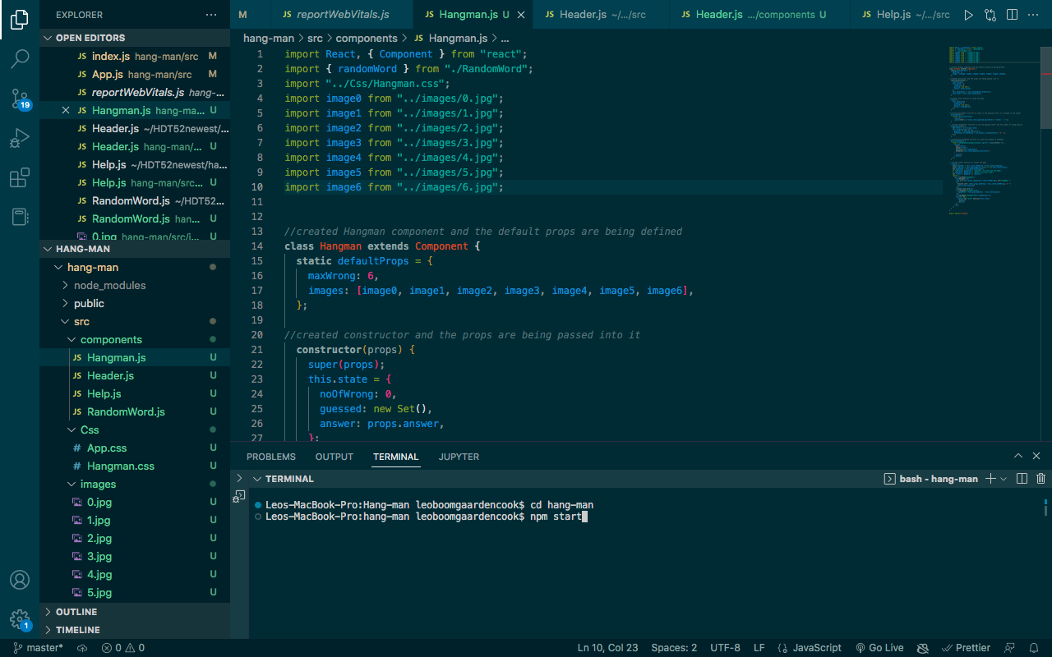
Task: Click master* branch in status bar
Action: coord(39,648)
